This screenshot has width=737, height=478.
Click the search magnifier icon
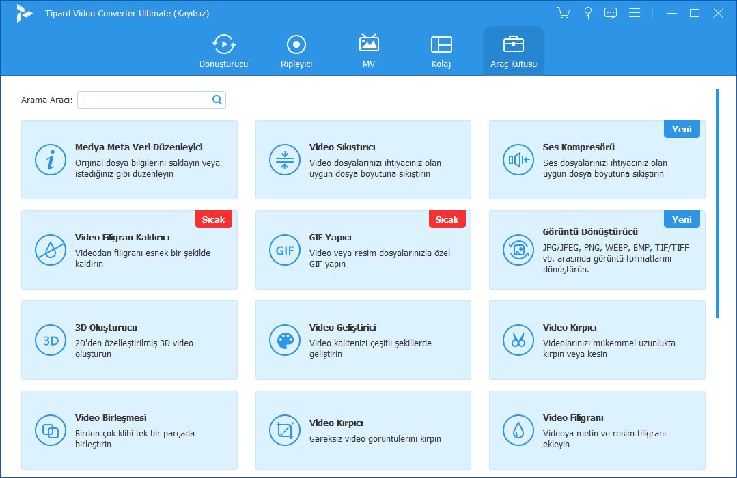(217, 100)
